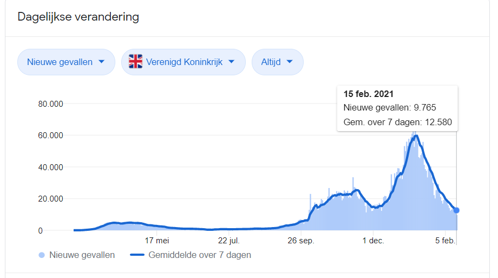Image resolution: width=498 pixels, height=278 pixels.
Task: Click the arrow icon beside Verenigd Koninkrijk
Action: (232, 62)
